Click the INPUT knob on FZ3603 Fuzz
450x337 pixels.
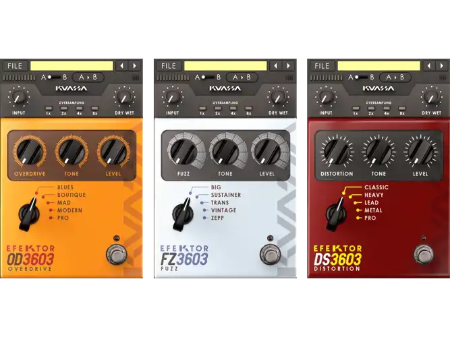(x=172, y=97)
